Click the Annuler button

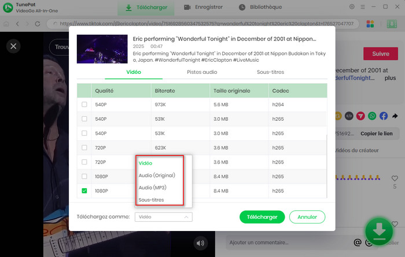click(x=307, y=217)
